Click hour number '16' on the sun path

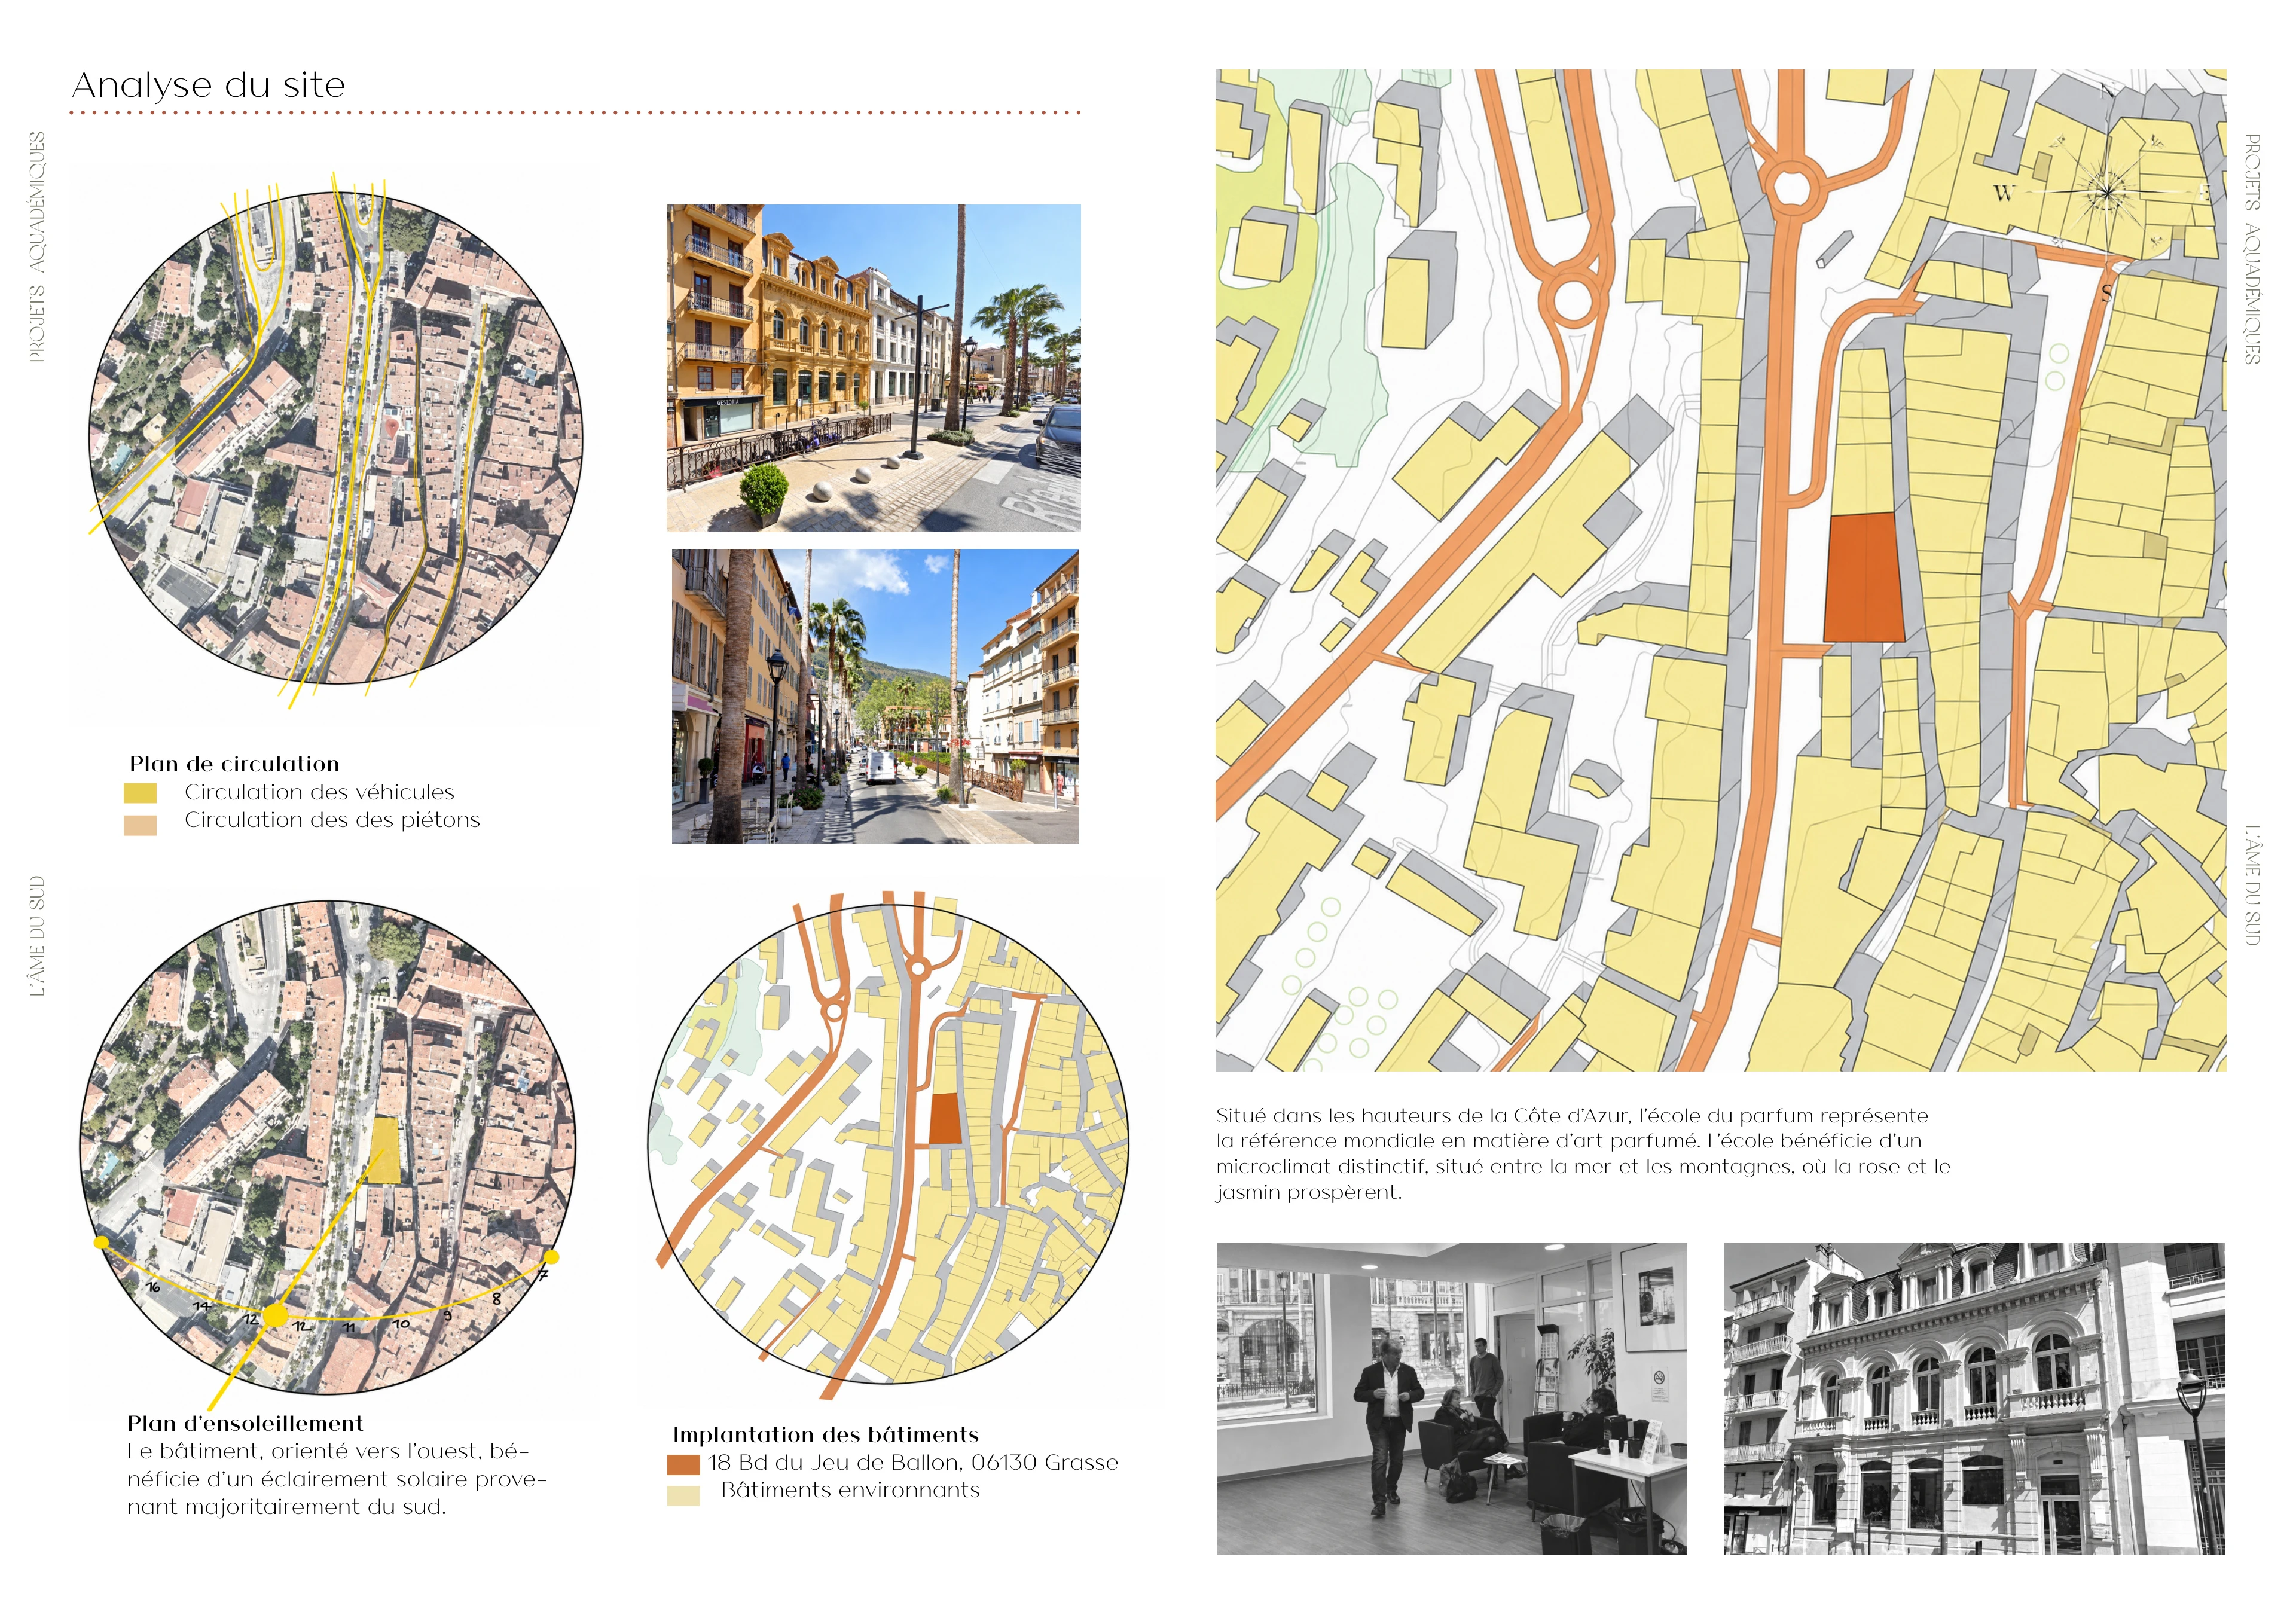click(x=153, y=1287)
